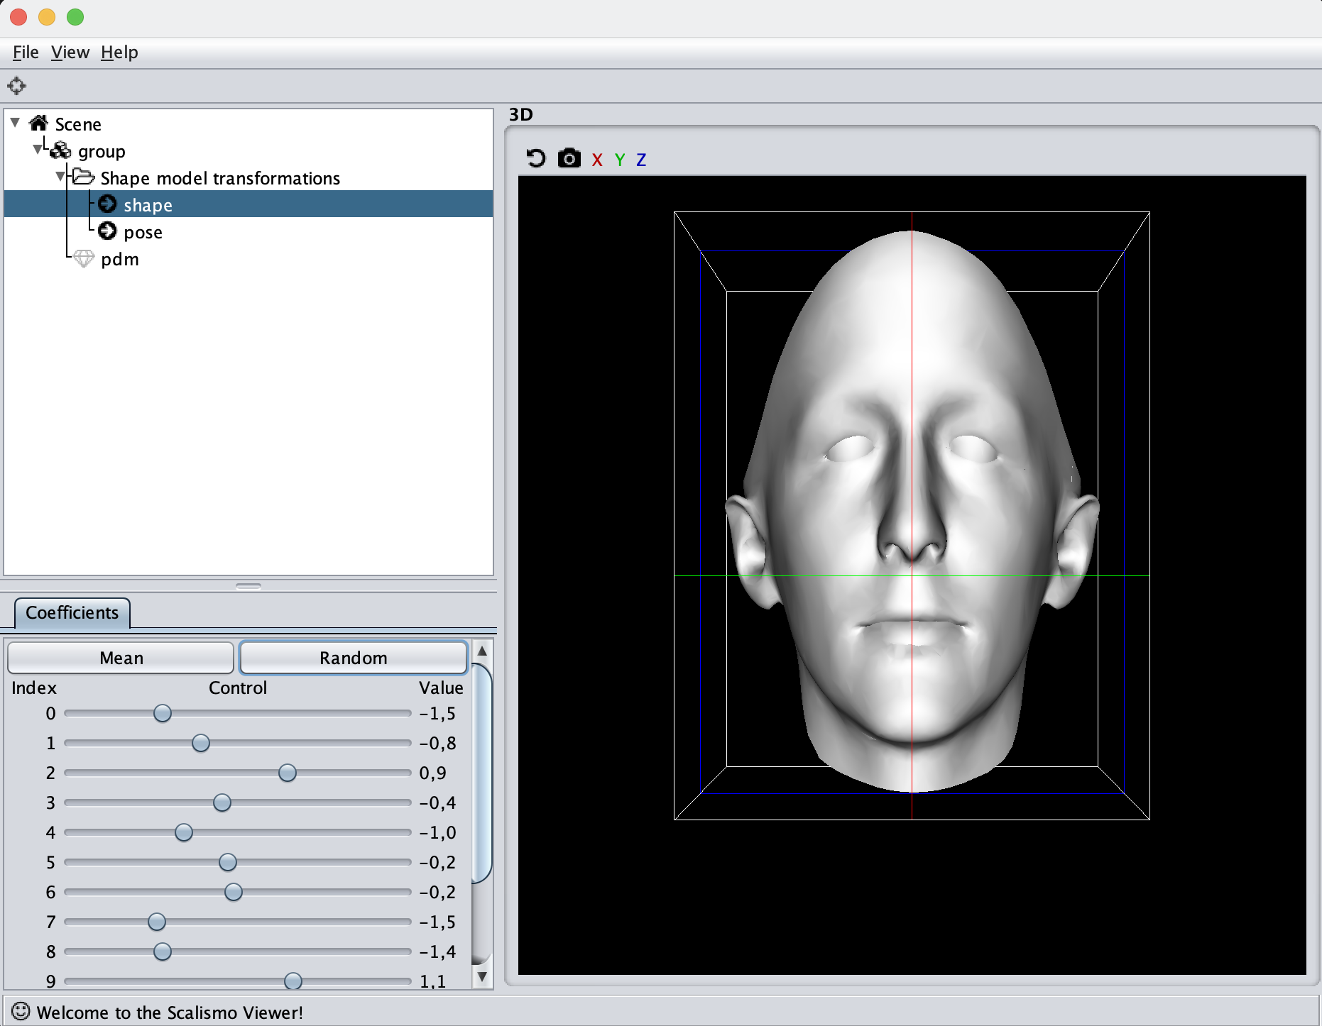The image size is (1322, 1026).
Task: Click the smiley status bar icon
Action: [21, 1011]
